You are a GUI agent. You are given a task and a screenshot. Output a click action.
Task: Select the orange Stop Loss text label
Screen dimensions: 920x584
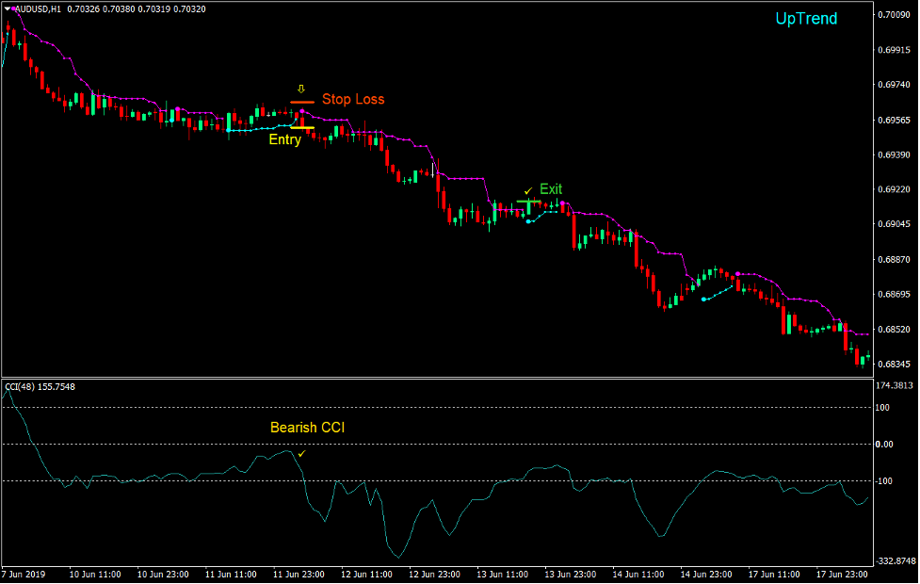coord(353,99)
